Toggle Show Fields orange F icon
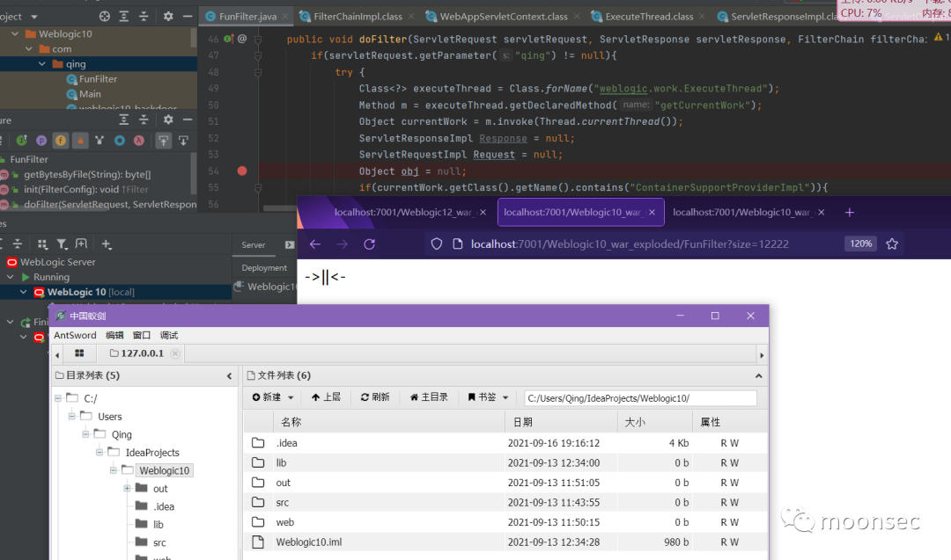The image size is (951, 560). point(61,141)
